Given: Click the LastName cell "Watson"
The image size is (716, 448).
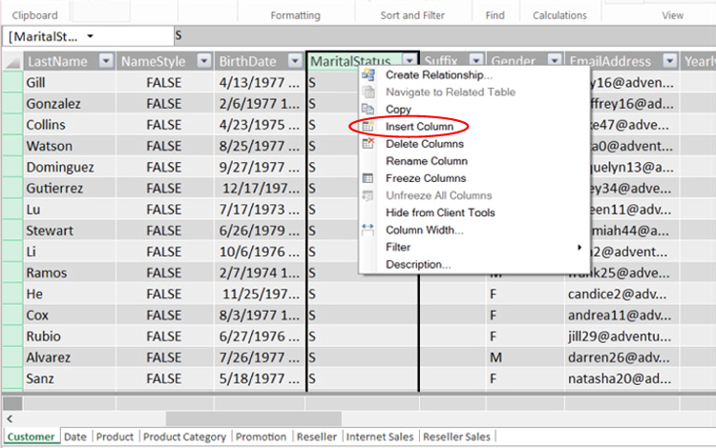Looking at the screenshot, I should coord(70,146).
